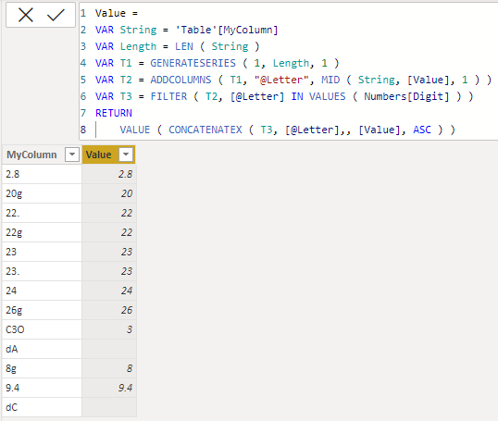
Task: Click formula line 1 'Value ='
Action: coord(117,13)
